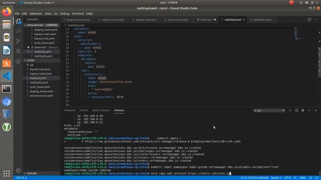Change encoding UTF-8 in status bar
321x180 pixels.
287,178
